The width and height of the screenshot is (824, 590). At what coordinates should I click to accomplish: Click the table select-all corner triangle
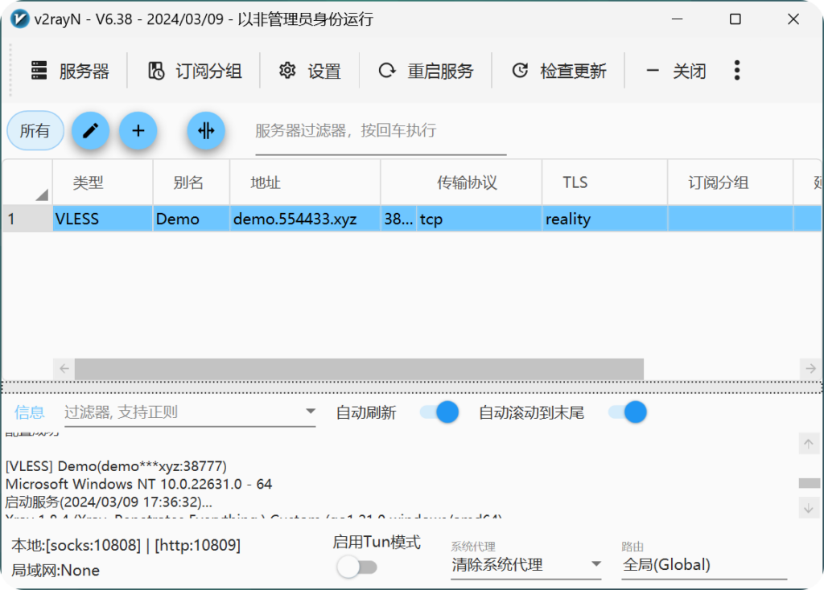[41, 194]
